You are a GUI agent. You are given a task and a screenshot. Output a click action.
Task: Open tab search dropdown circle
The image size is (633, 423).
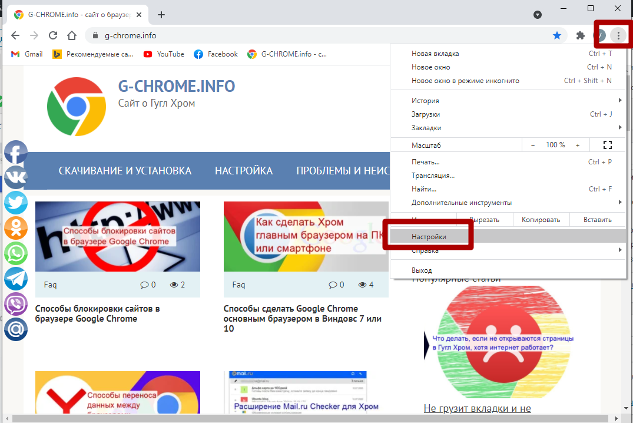tap(538, 15)
